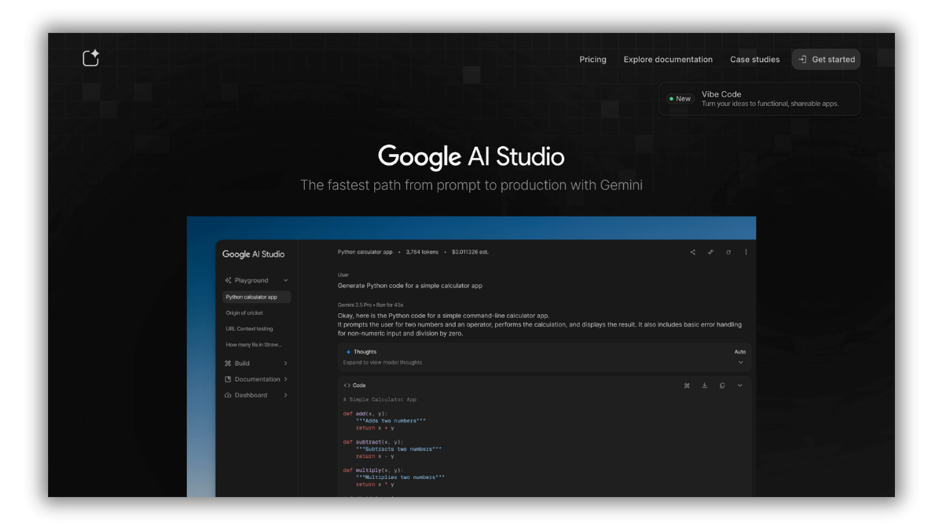Click the '# Simple Calculator App' comment line

click(380, 400)
